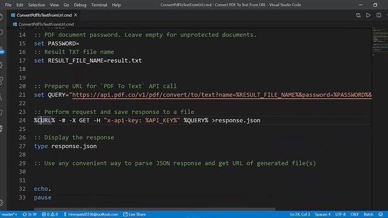This screenshot has height=218, width=388.
Task: Click Ln 24, Col 3 position indicator
Action: [300, 214]
